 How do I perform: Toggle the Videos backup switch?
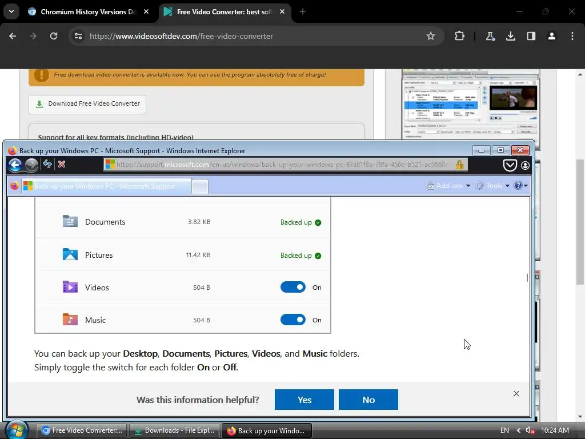tap(293, 287)
